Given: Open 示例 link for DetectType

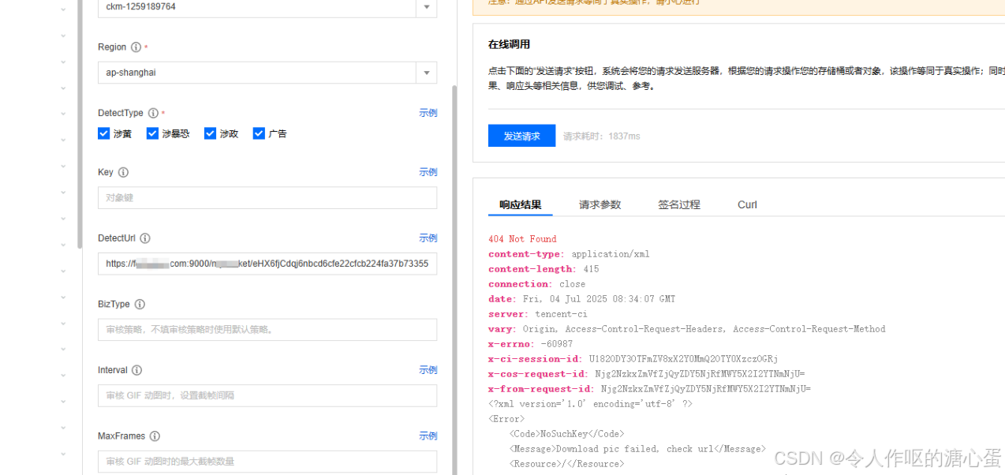Looking at the screenshot, I should pyautogui.click(x=428, y=113).
